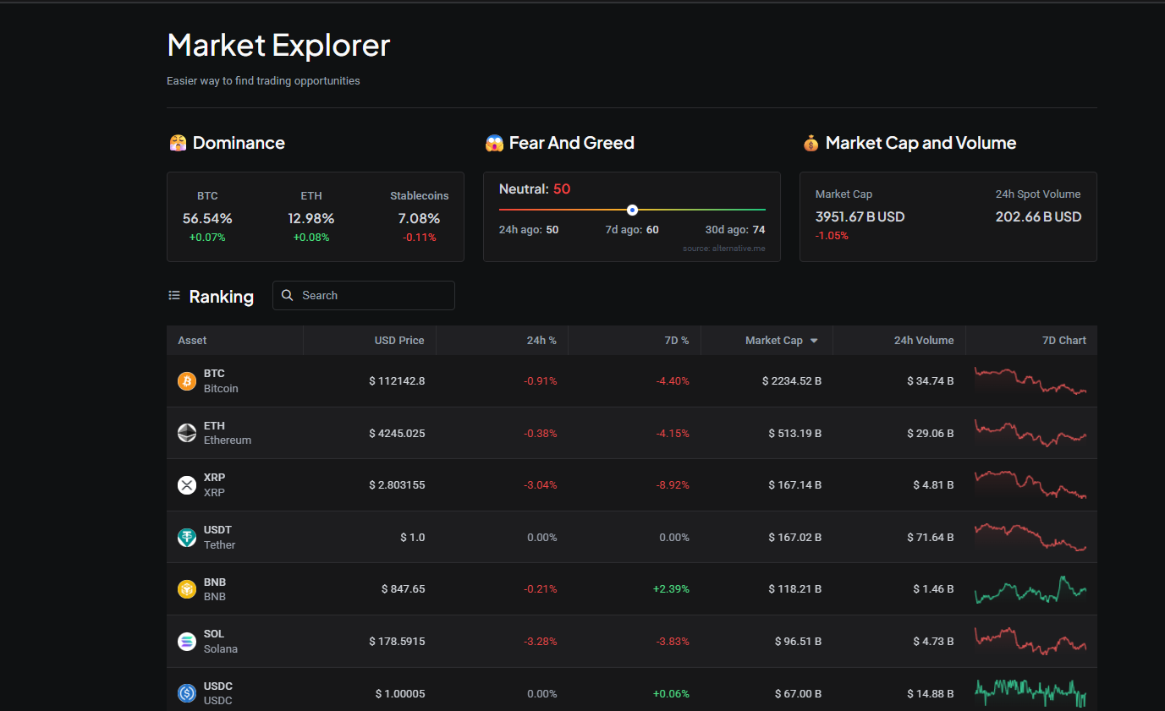Click XRP market cap $ 167.14 B
1165x711 pixels.
795,485
